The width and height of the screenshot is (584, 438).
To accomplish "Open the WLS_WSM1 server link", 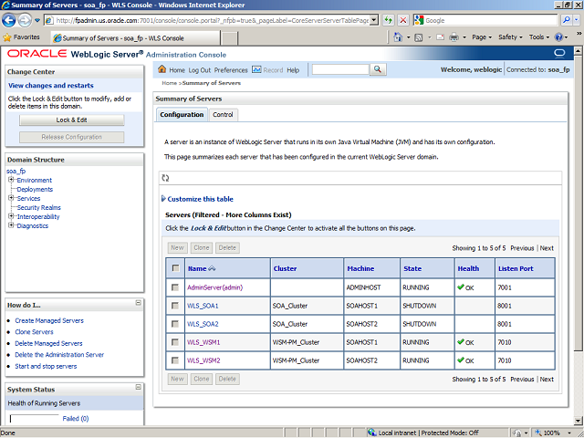I will pos(203,342).
